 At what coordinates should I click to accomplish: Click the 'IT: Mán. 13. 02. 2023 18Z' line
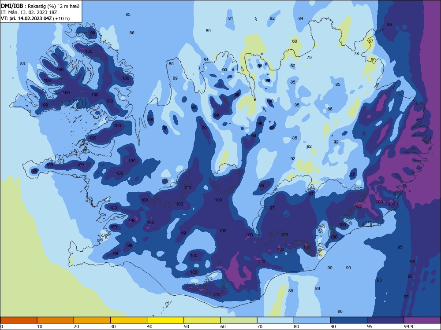[x=29, y=12]
